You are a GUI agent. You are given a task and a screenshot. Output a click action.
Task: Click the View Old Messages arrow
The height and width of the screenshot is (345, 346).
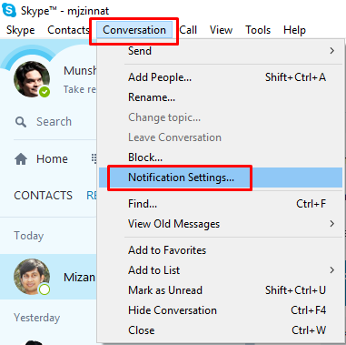(332, 224)
